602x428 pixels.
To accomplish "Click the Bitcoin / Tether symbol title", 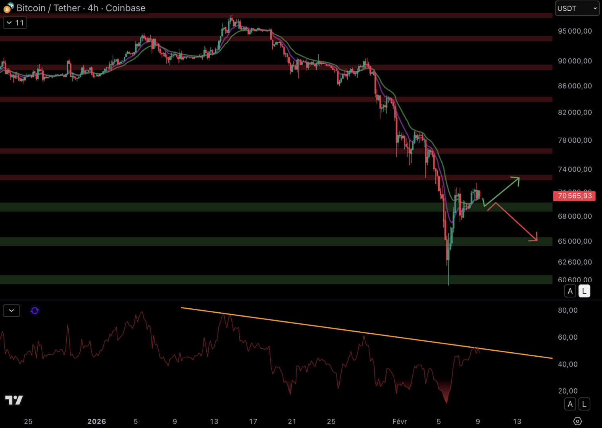I will (x=81, y=8).
